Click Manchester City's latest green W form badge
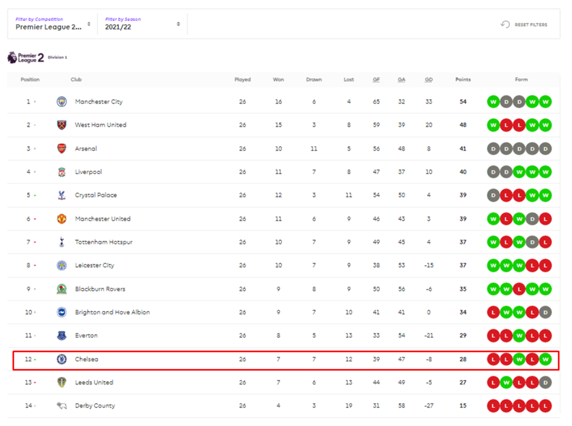 click(x=545, y=102)
